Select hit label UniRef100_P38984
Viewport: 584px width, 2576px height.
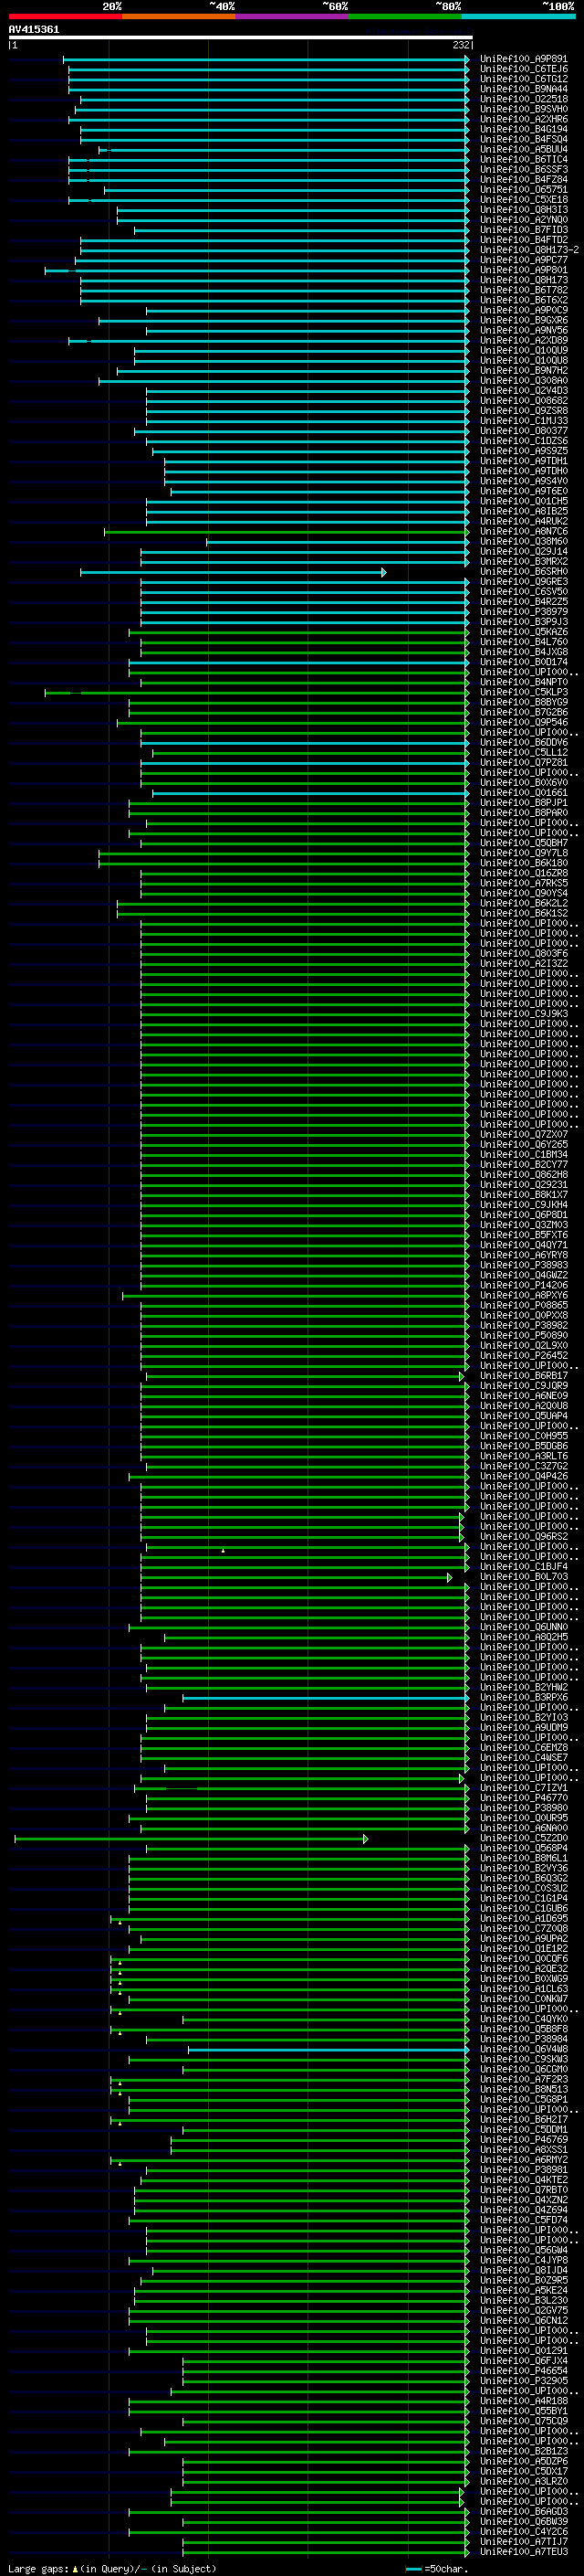[x=523, y=2038]
